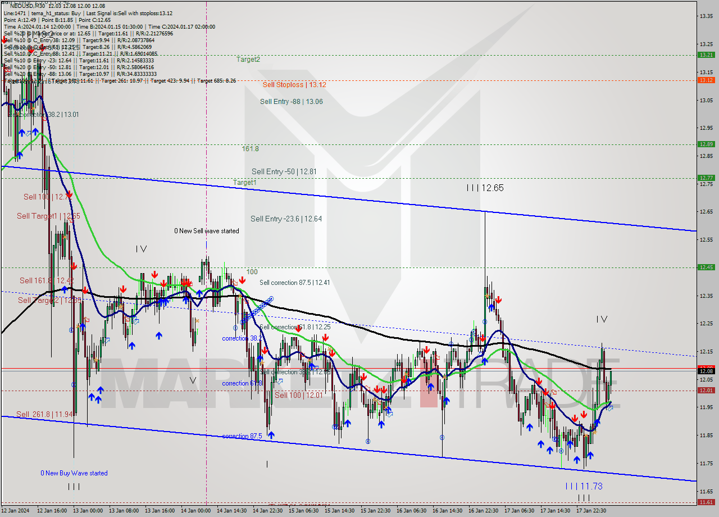Click the '16 Jan 22:30' time axis label
Screen dimensions: 719x517
483,511
